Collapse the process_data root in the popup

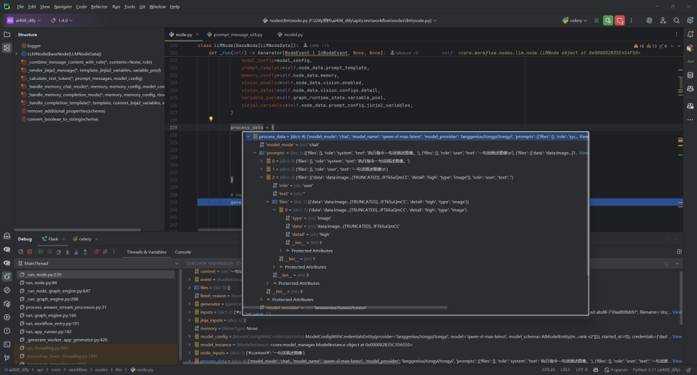point(248,137)
